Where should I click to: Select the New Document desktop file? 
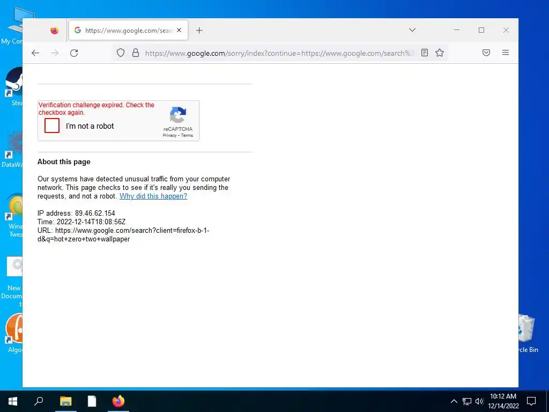pos(12,281)
